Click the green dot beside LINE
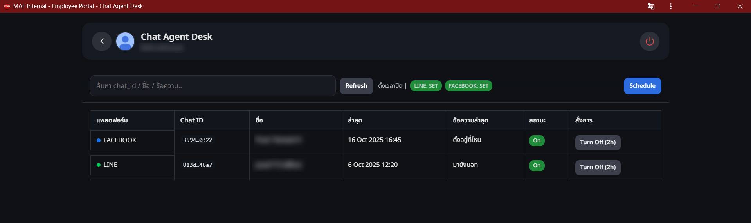This screenshot has width=751, height=223. (99, 165)
